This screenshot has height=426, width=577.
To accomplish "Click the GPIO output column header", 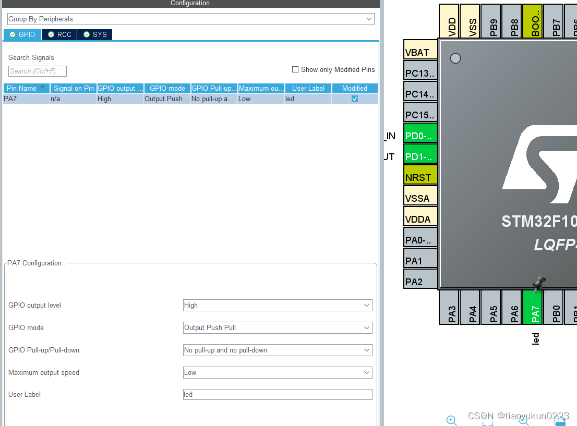I will click(121, 88).
